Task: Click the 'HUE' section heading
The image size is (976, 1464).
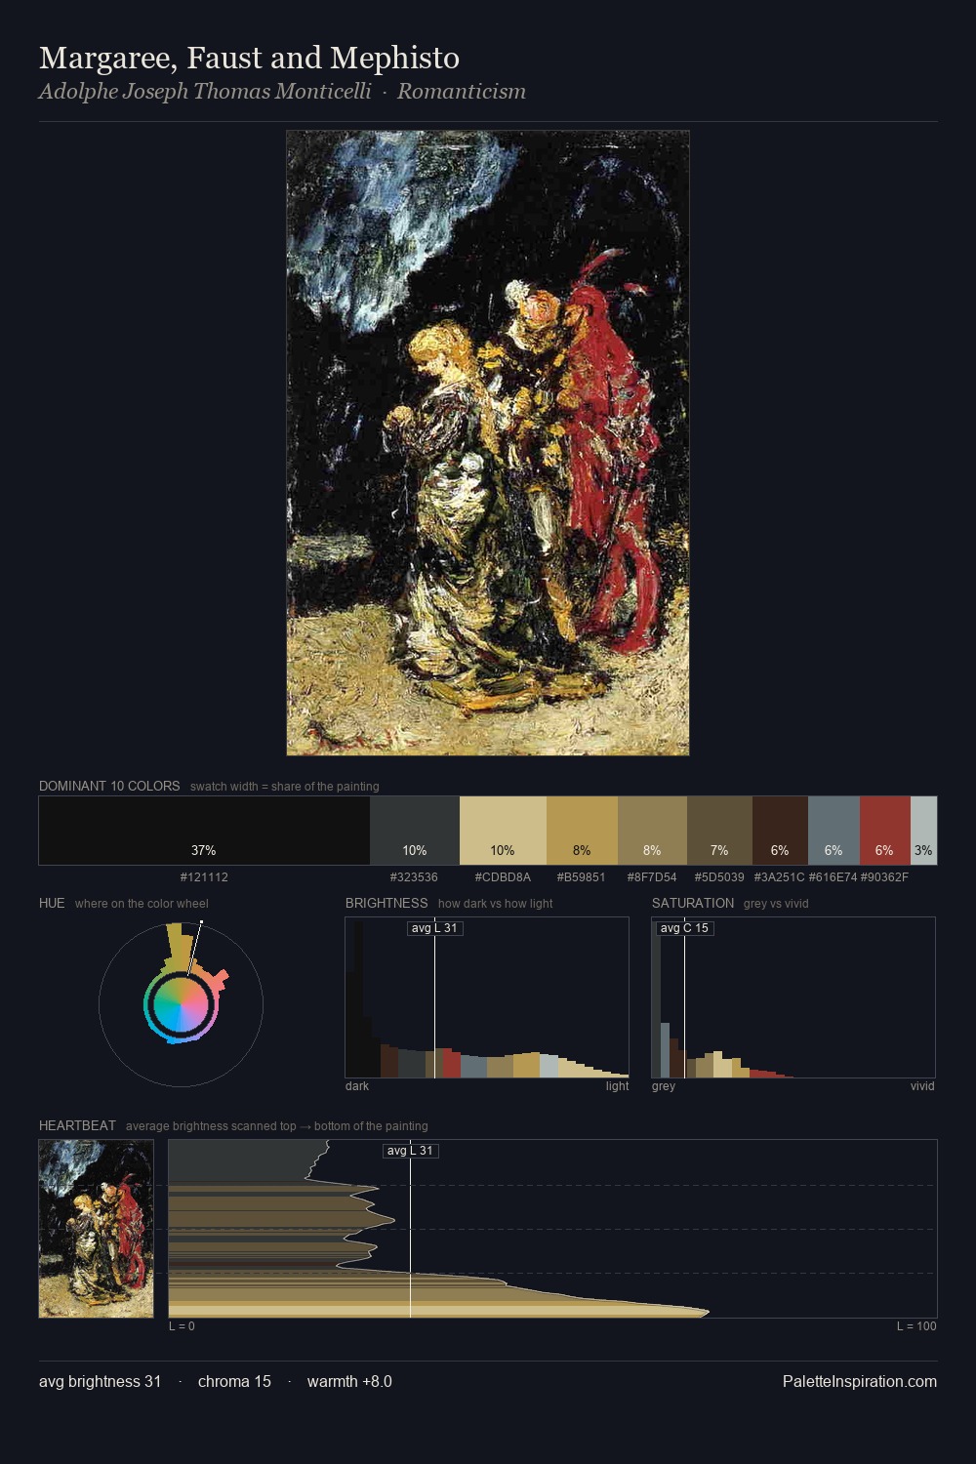Action: point(52,903)
